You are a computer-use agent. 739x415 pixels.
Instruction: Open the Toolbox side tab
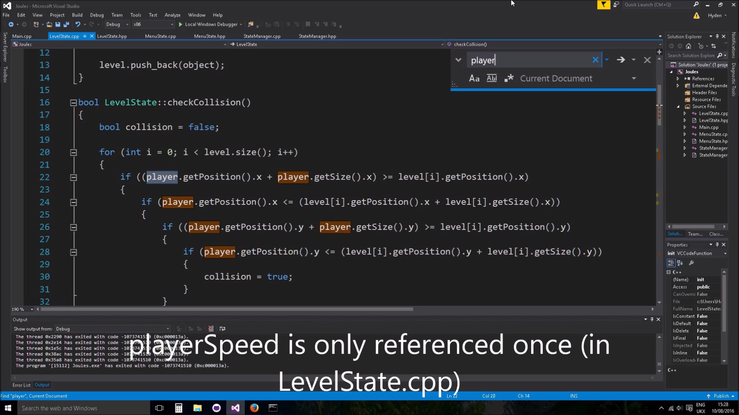point(5,74)
